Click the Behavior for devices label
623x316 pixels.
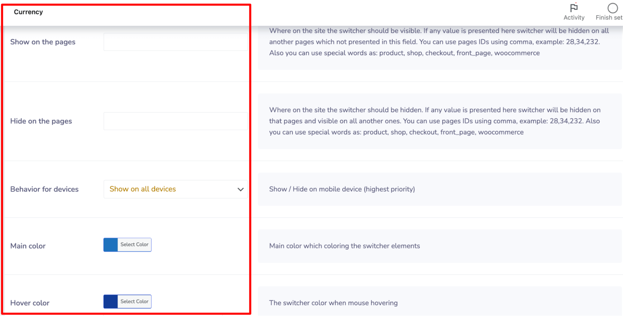[x=44, y=189]
